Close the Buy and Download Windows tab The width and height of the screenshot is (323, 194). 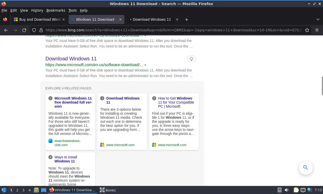pos(64,19)
